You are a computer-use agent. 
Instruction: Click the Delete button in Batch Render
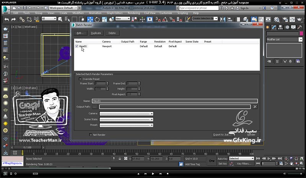[x=112, y=33]
